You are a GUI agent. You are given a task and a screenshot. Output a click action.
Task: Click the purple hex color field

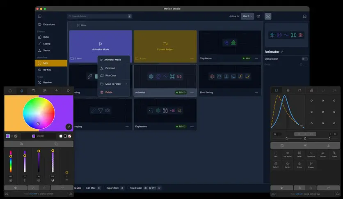39,136
